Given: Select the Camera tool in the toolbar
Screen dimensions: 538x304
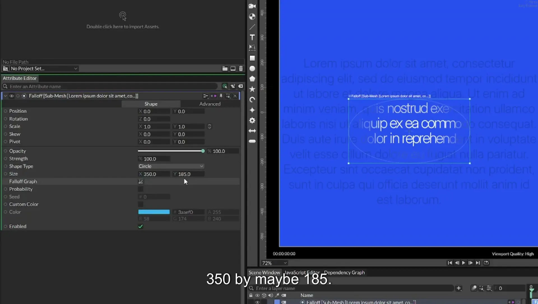Looking at the screenshot, I should point(252,6).
